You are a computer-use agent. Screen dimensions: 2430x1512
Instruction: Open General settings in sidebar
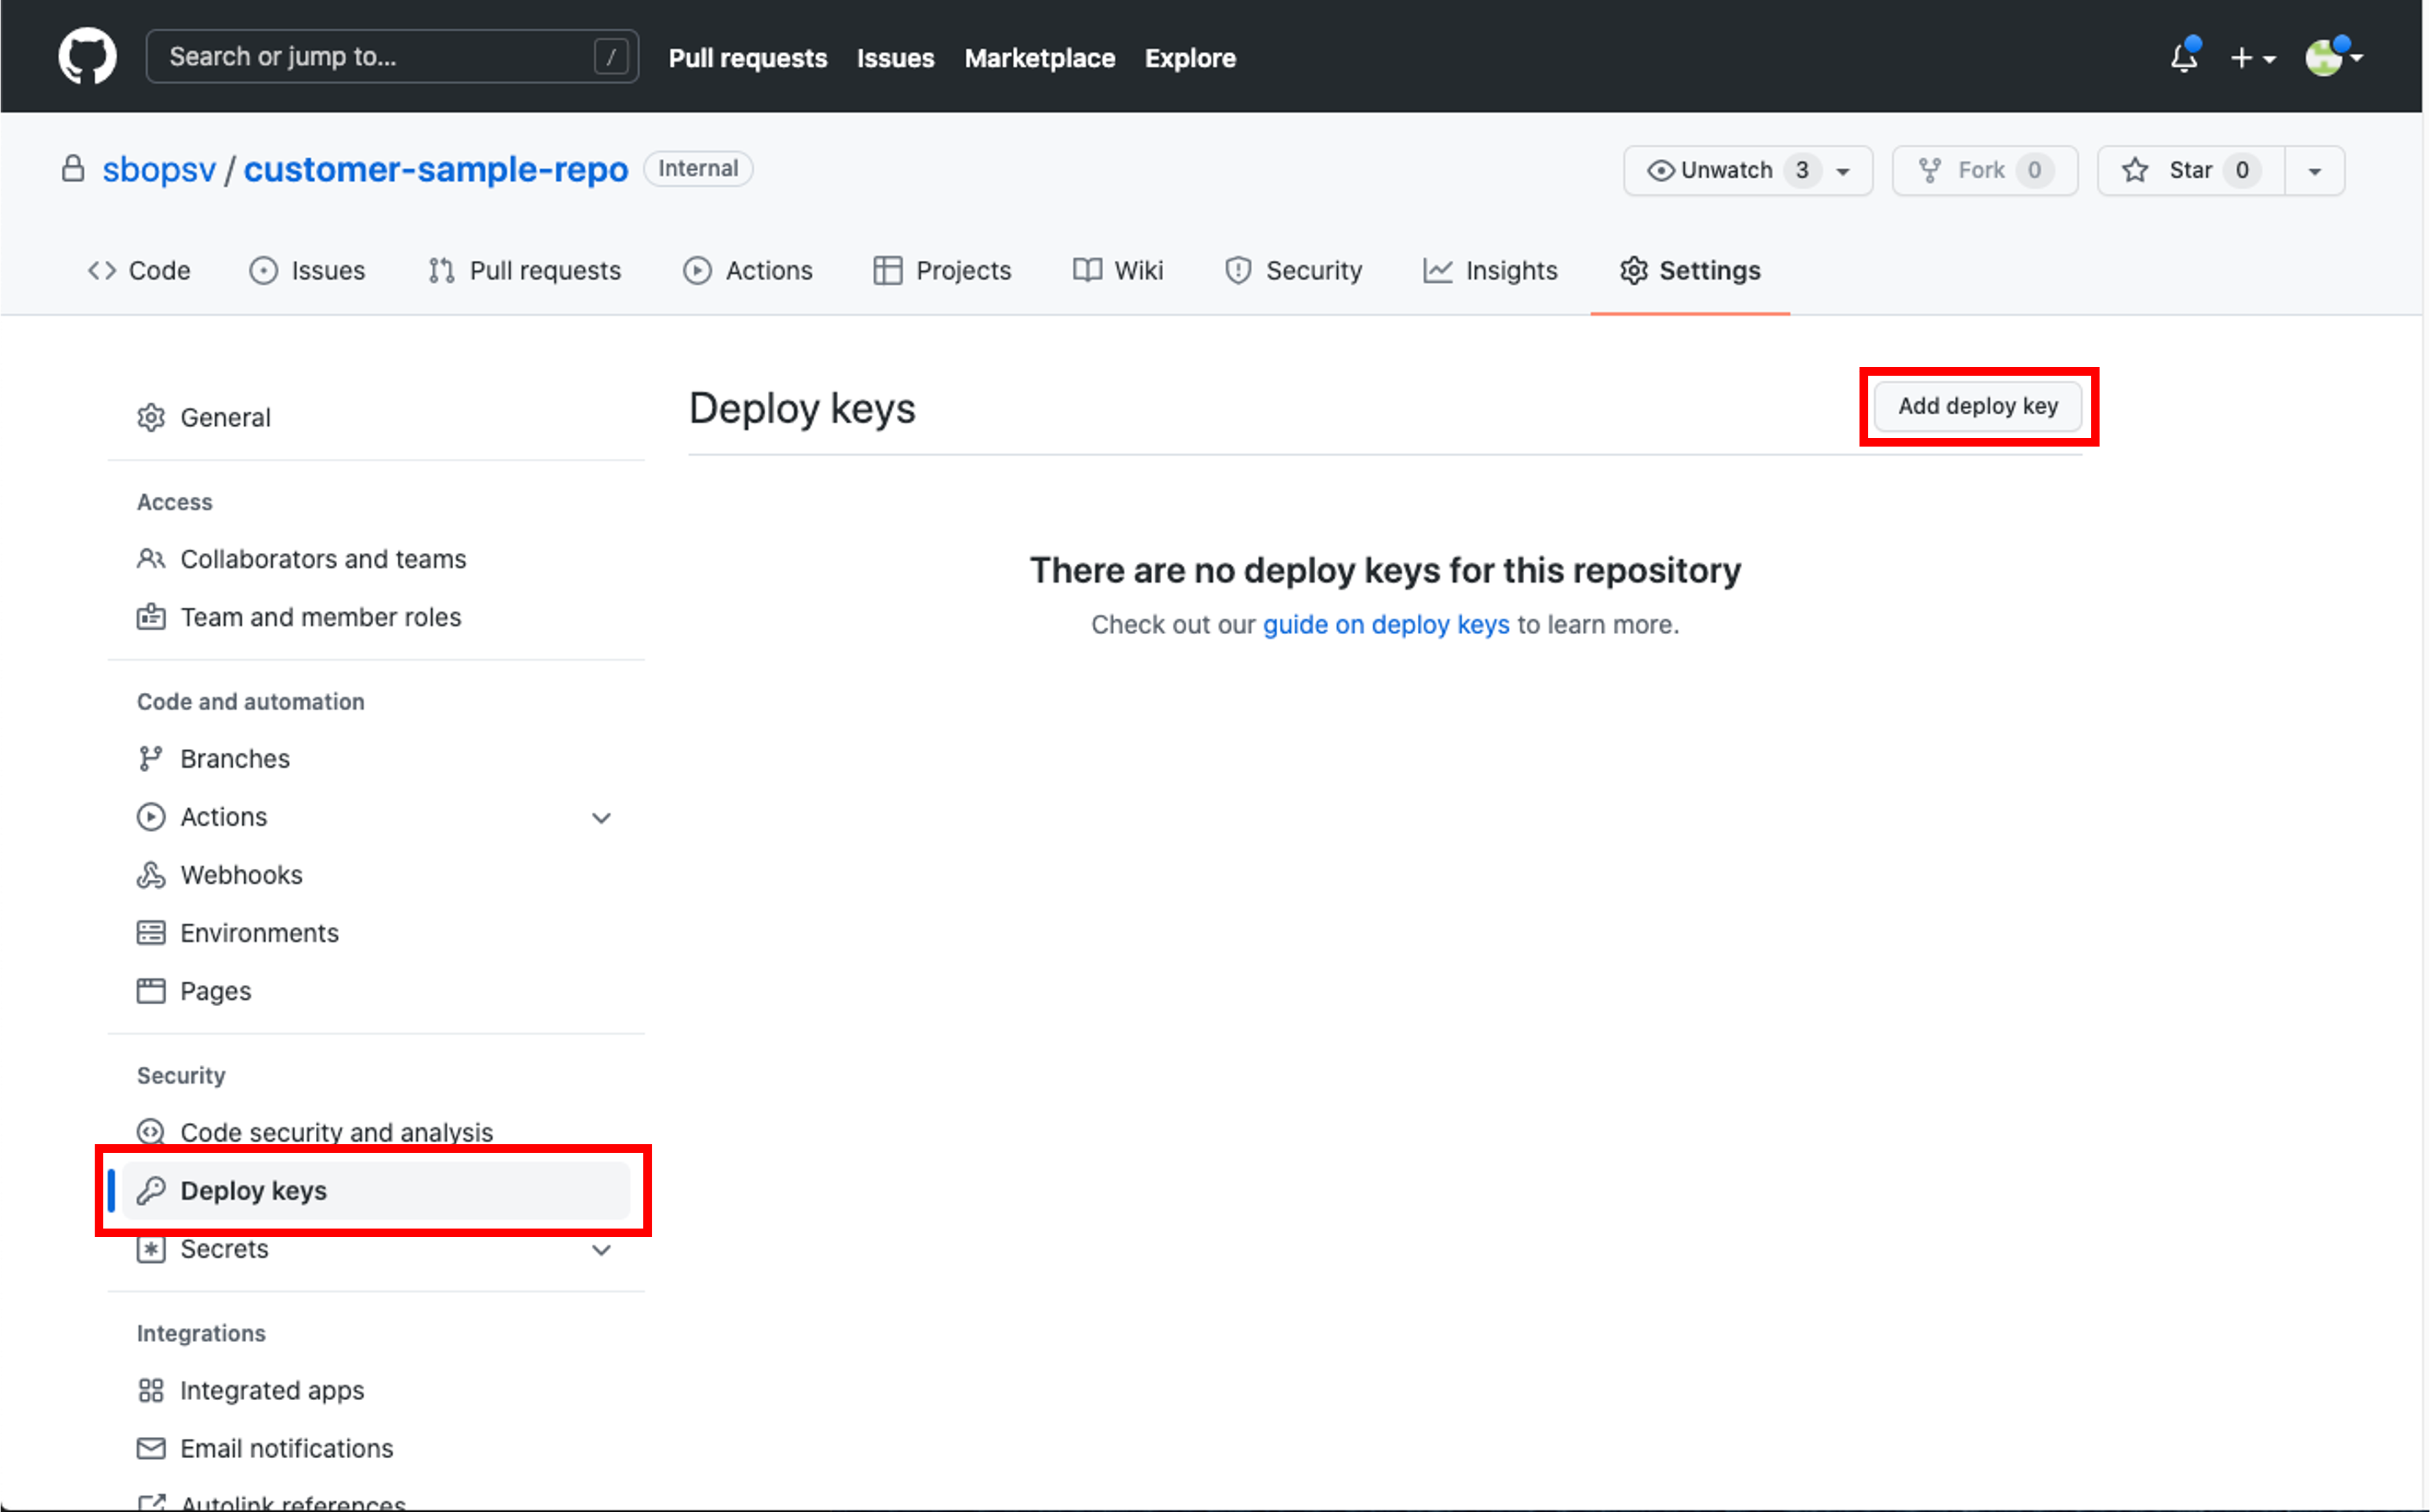coord(376,417)
